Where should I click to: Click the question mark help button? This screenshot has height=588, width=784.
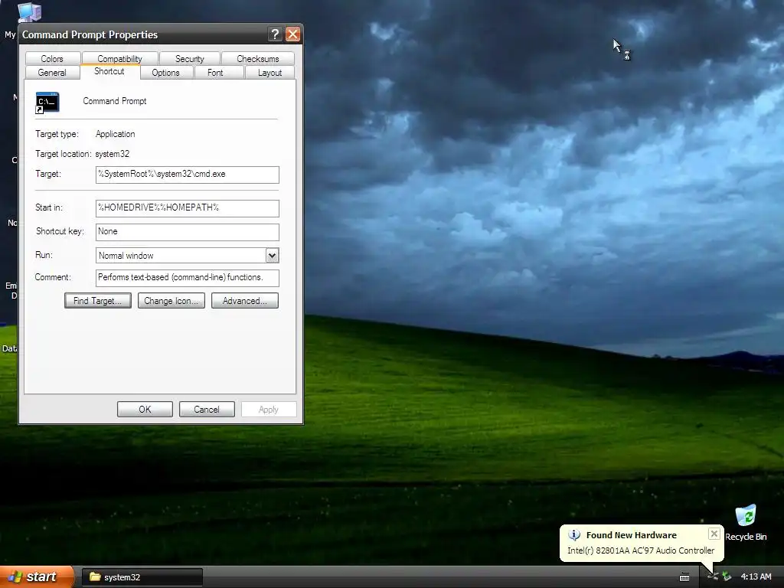pos(275,34)
